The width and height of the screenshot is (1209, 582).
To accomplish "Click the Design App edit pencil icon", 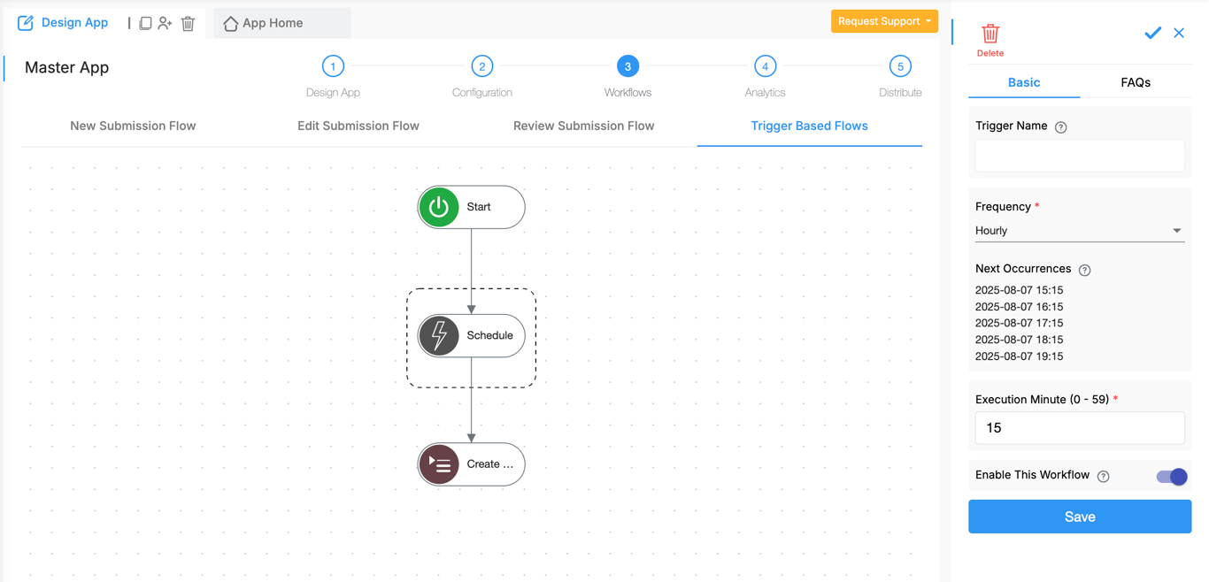I will pos(26,23).
